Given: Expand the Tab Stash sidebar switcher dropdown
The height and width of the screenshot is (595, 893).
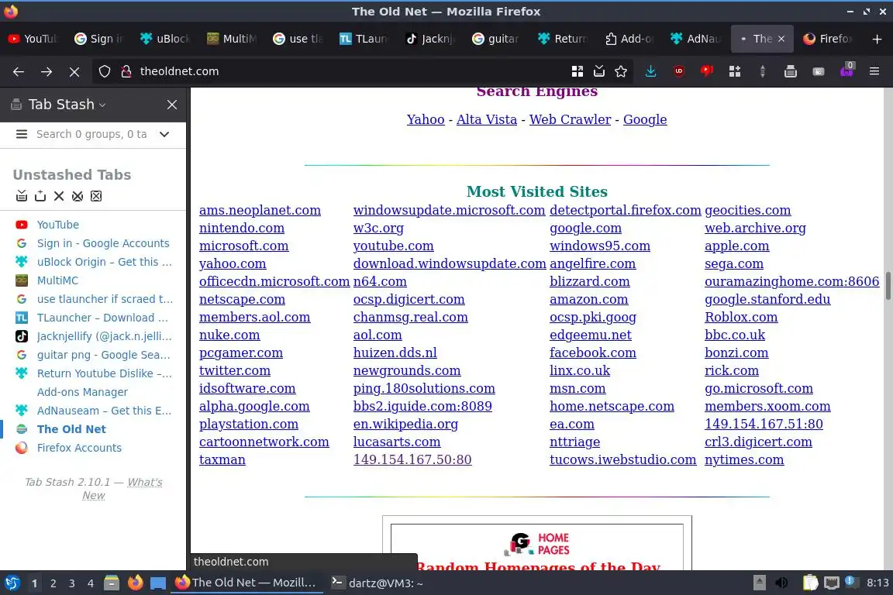Looking at the screenshot, I should click(102, 105).
